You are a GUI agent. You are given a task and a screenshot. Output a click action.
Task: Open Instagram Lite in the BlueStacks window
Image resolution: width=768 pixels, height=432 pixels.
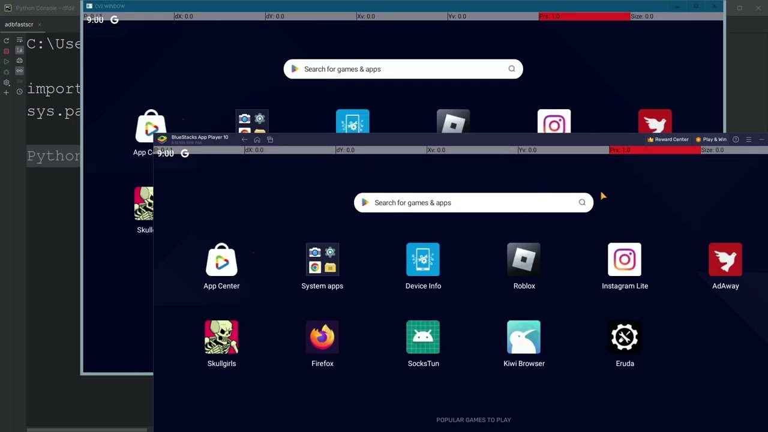tap(625, 267)
